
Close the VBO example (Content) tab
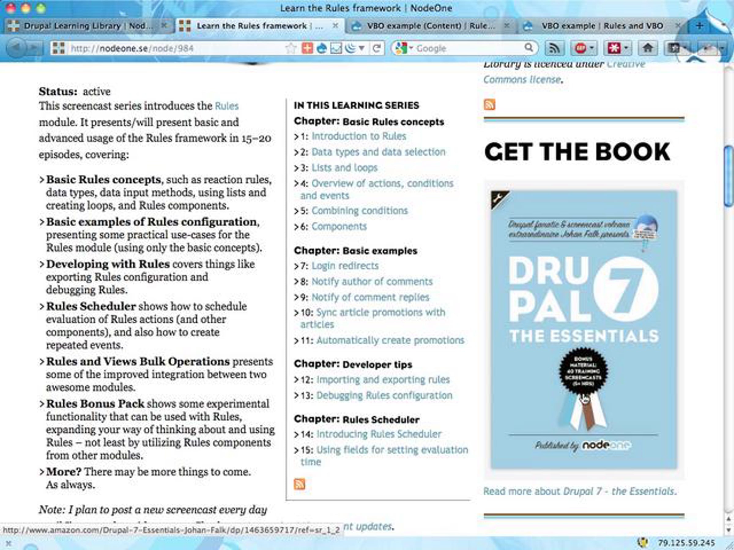click(x=507, y=26)
